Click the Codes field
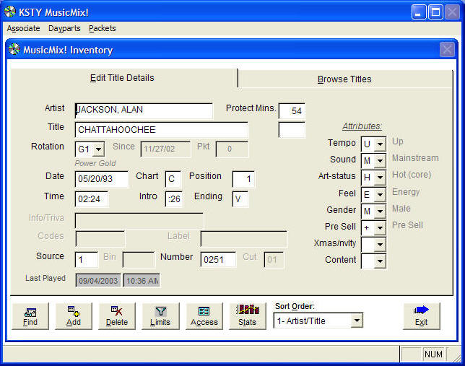Screen dimensions: 465x366 coord(100,239)
